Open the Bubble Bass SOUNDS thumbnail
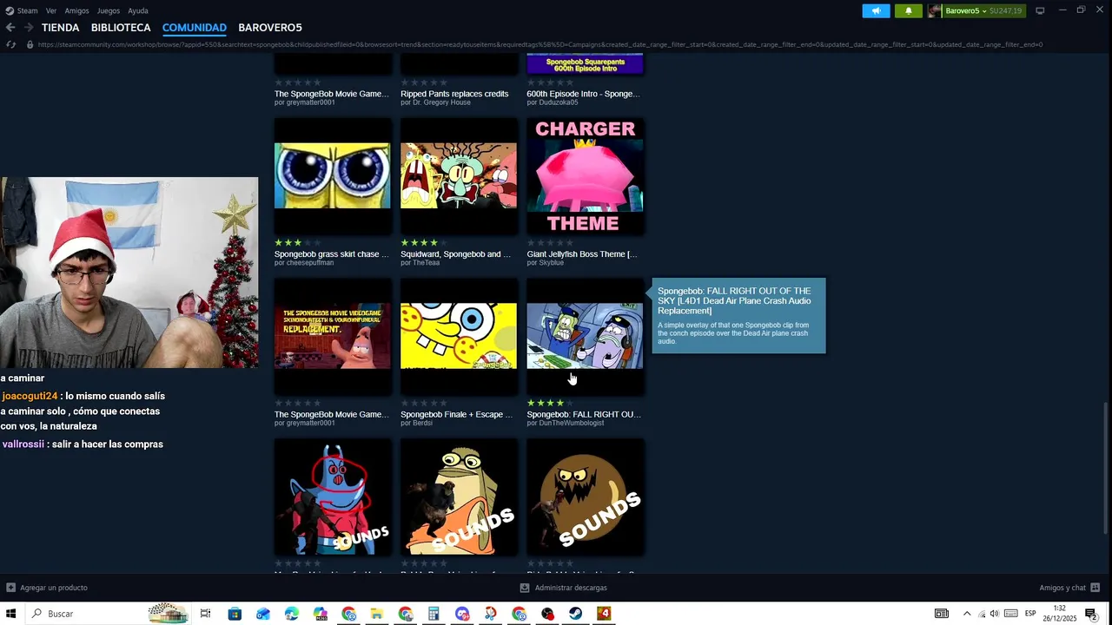The height and width of the screenshot is (625, 1112). 459,497
